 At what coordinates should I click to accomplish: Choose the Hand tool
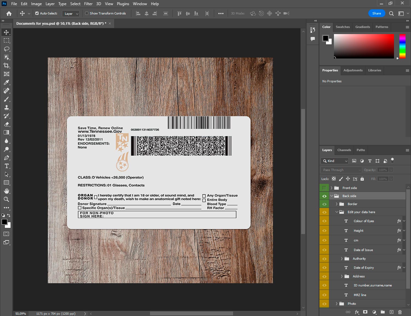[7, 191]
